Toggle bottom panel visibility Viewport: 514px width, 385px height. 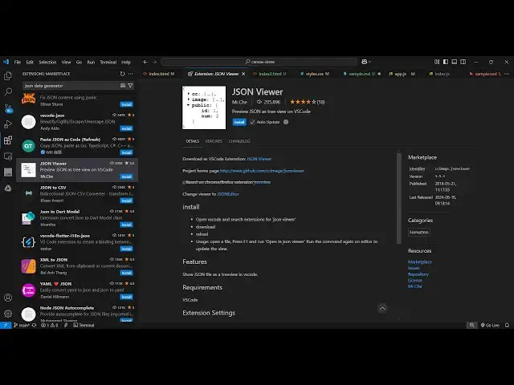pos(455,62)
